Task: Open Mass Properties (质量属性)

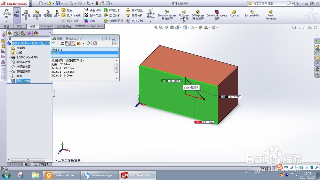Action: click(x=26, y=15)
